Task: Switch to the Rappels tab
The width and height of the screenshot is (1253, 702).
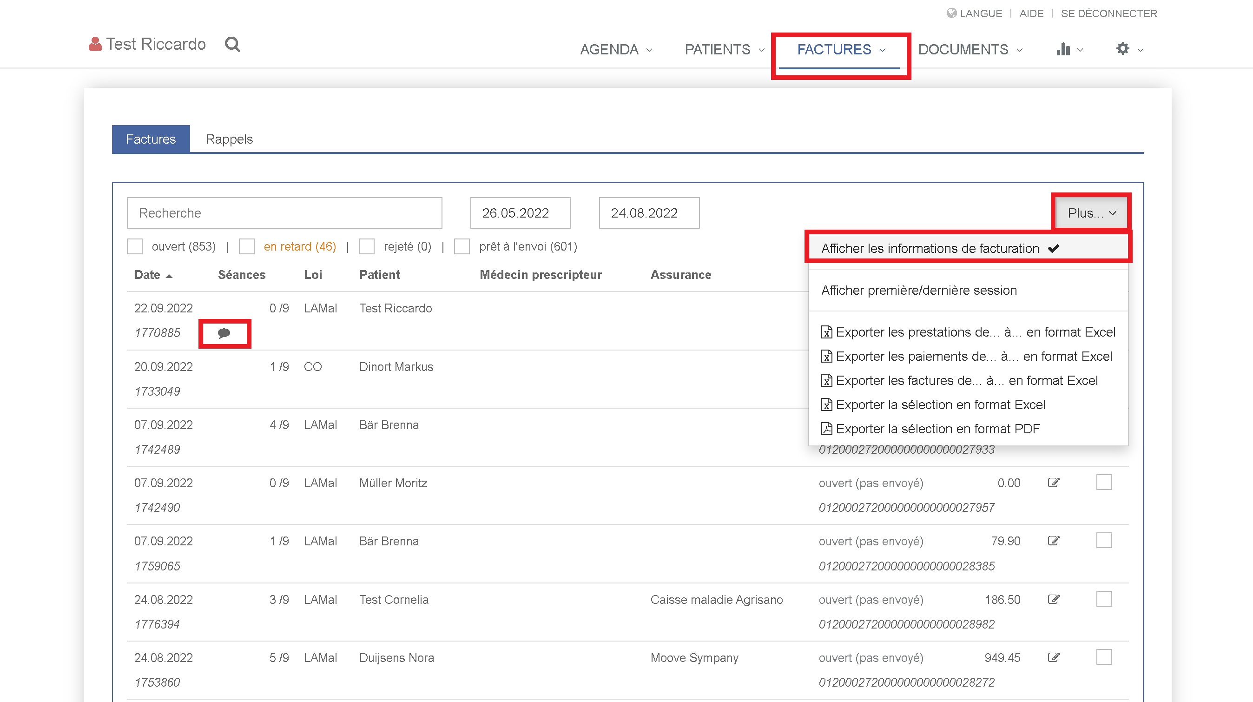Action: pyautogui.click(x=229, y=139)
